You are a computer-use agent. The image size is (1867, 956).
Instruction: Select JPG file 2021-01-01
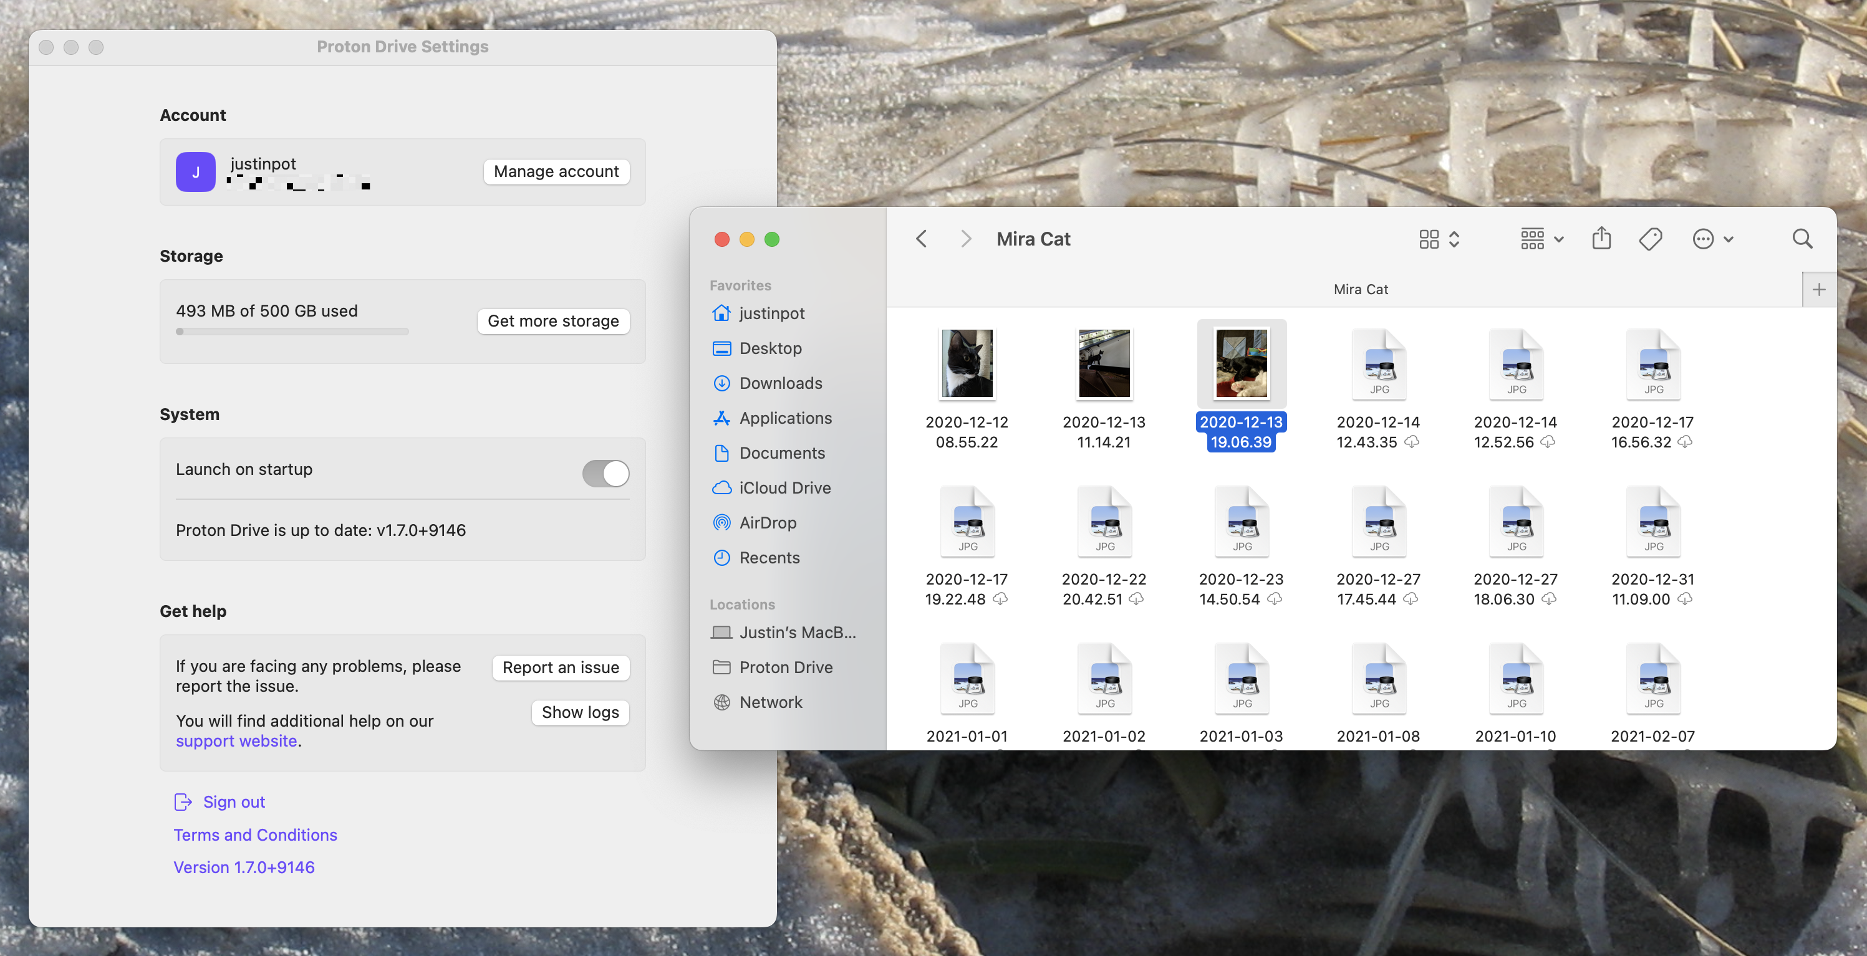(x=967, y=677)
